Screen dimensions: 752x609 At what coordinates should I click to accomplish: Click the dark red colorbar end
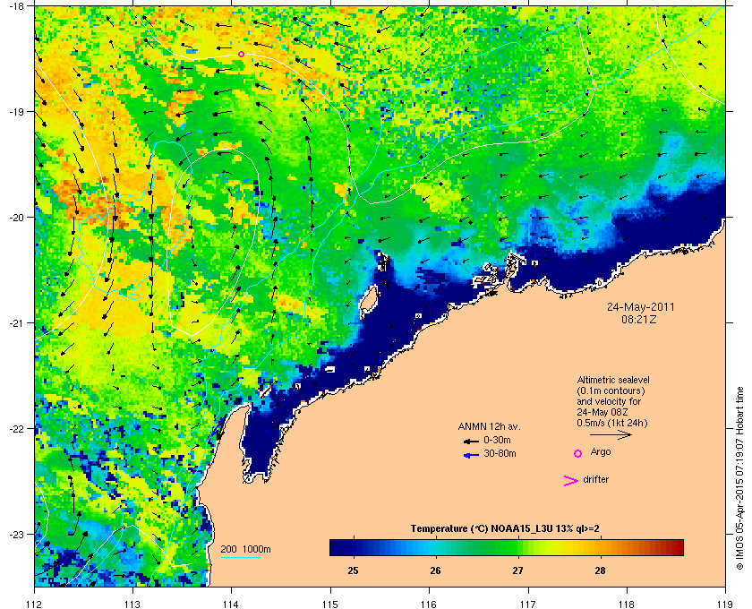[x=677, y=547]
